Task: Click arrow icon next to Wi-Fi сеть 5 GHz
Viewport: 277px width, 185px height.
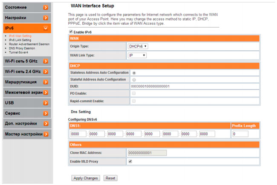Action: (46, 61)
